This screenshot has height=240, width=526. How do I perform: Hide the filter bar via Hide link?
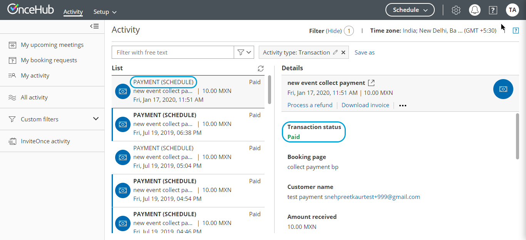pyautogui.click(x=334, y=31)
